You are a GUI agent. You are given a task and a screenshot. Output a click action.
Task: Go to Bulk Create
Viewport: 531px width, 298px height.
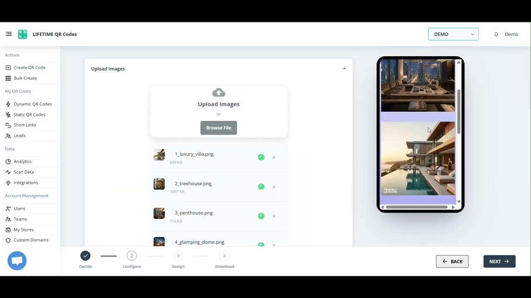25,78
